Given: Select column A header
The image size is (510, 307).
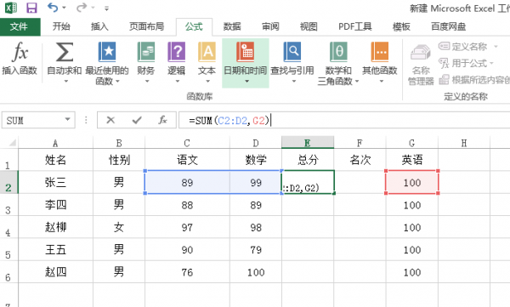Looking at the screenshot, I should coord(55,143).
